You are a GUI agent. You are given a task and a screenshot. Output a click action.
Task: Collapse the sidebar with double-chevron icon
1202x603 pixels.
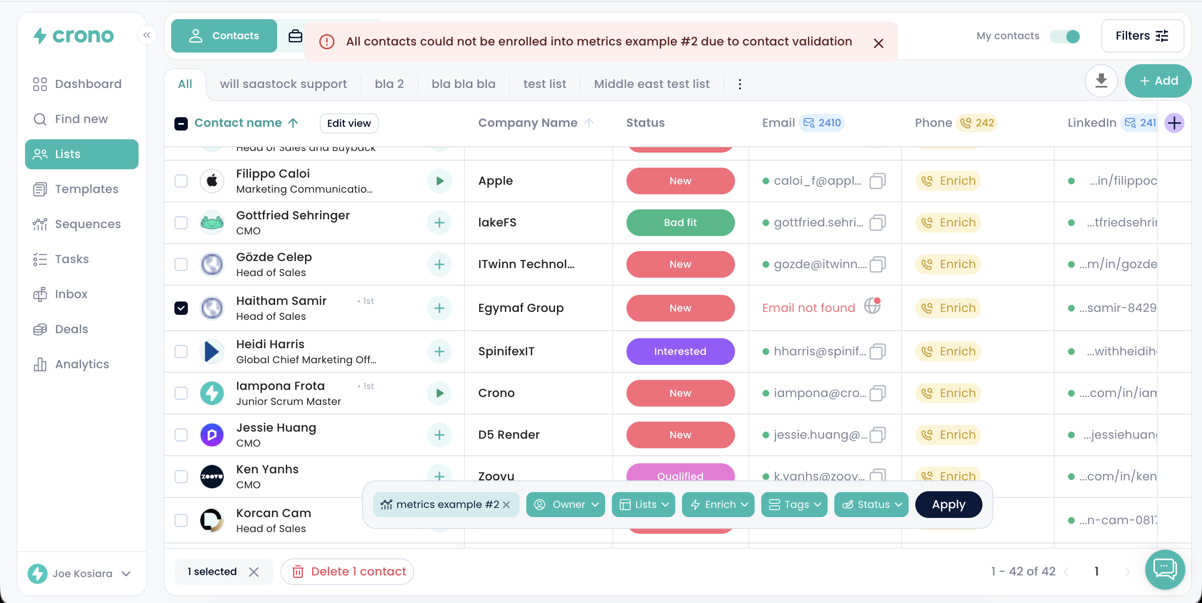pos(146,35)
